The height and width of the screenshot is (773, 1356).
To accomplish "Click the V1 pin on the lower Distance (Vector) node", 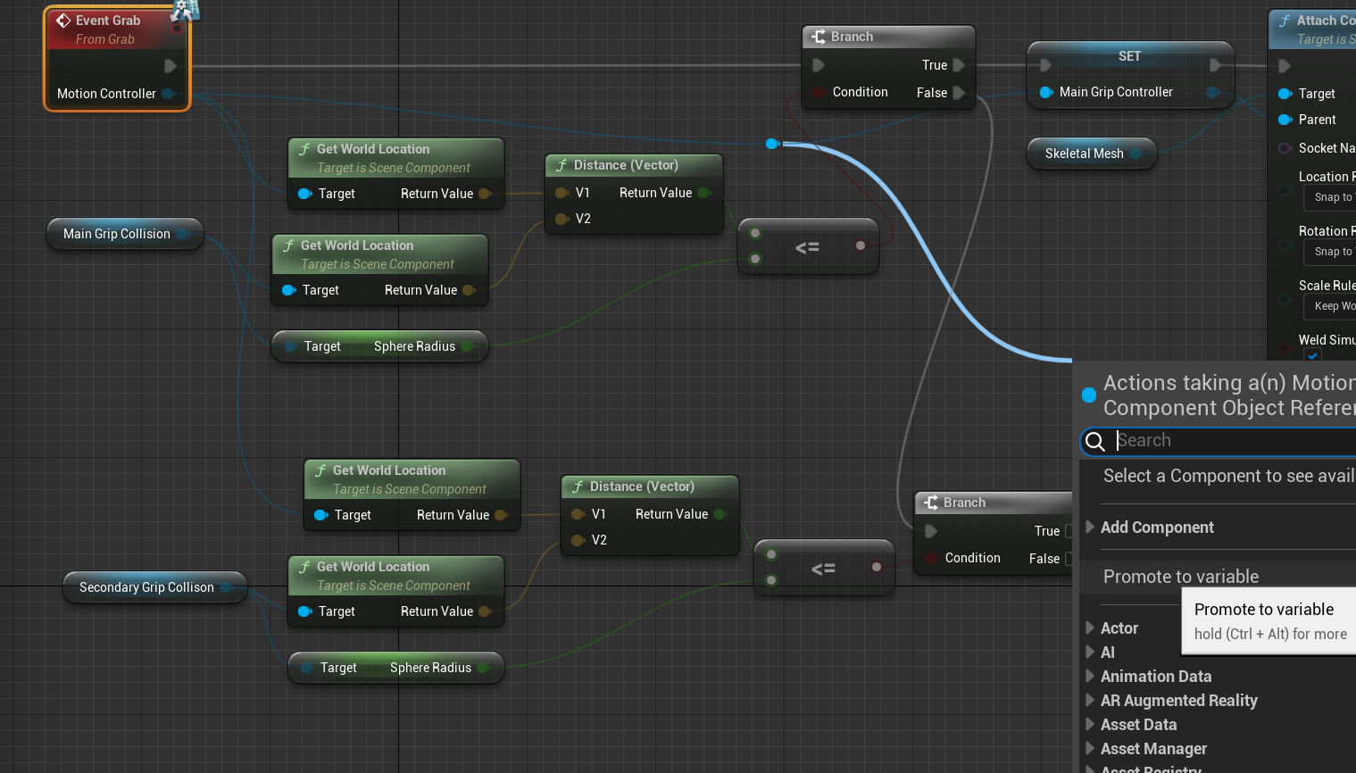I will (578, 514).
